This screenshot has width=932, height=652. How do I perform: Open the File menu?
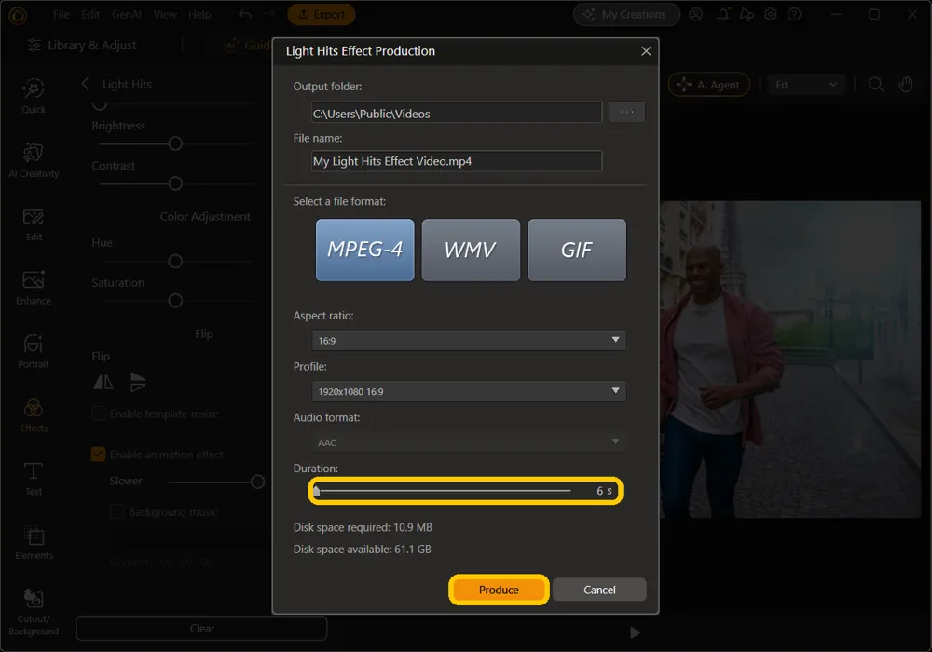(x=61, y=14)
